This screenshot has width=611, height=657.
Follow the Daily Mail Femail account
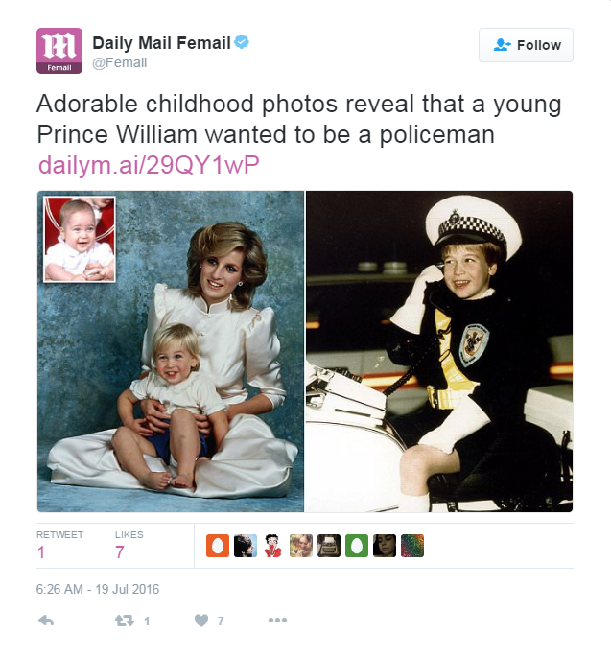[527, 45]
